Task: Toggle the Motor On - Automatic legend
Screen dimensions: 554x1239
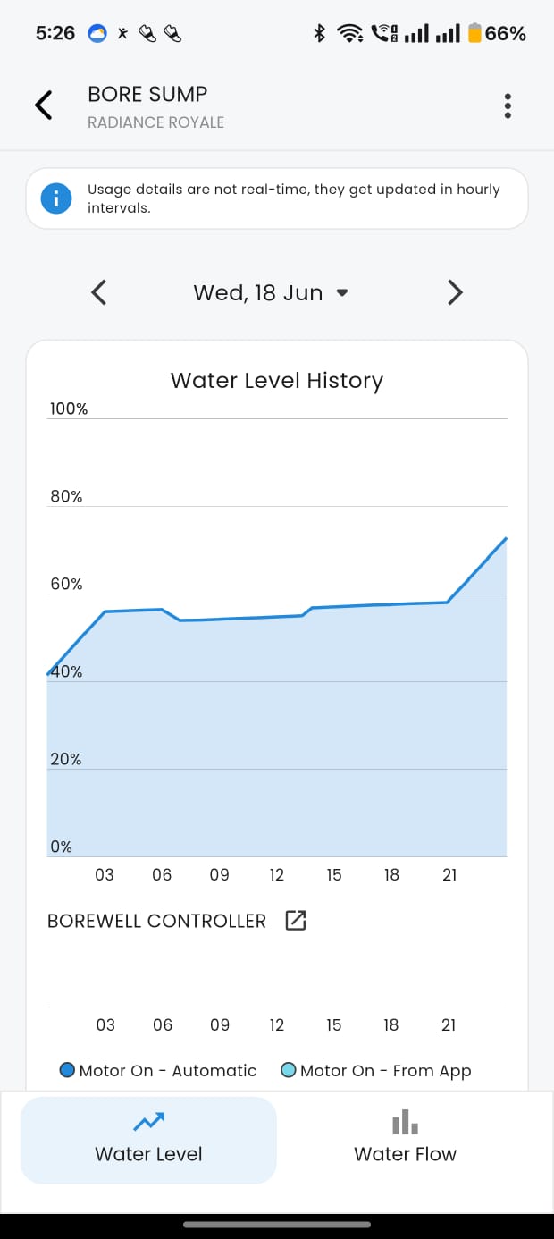Action: [x=157, y=1070]
